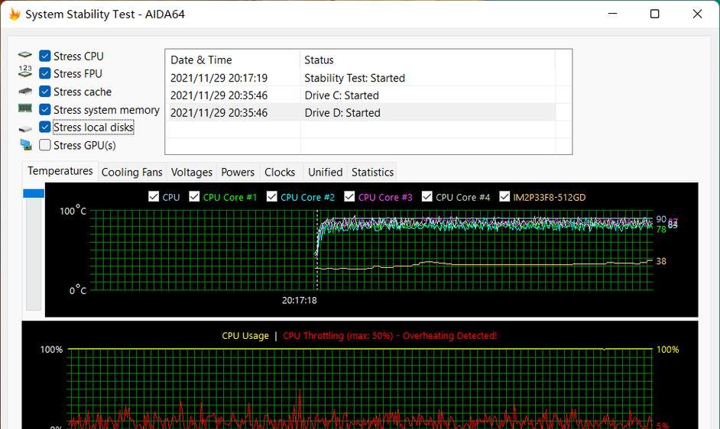Toggle CPU Core #4 graph checkbox
The width and height of the screenshot is (720, 429).
(427, 196)
